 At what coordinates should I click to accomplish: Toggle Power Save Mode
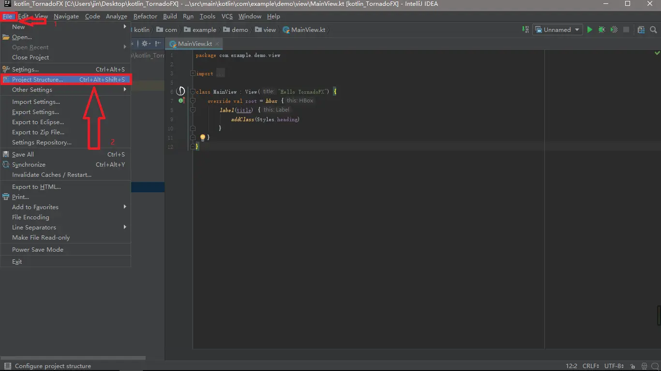coord(65,250)
